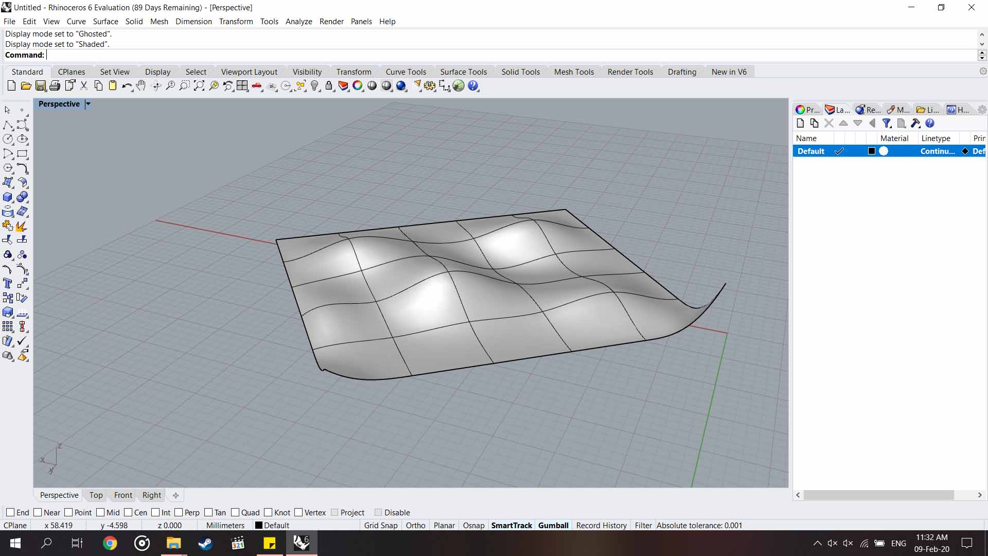Click the Default layer color swatch
Image resolution: width=988 pixels, height=556 pixels.
pos(871,151)
